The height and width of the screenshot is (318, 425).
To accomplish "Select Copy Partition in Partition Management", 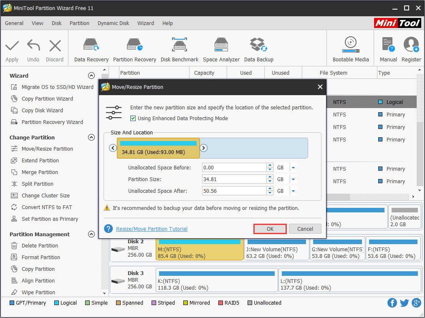I will [x=33, y=269].
